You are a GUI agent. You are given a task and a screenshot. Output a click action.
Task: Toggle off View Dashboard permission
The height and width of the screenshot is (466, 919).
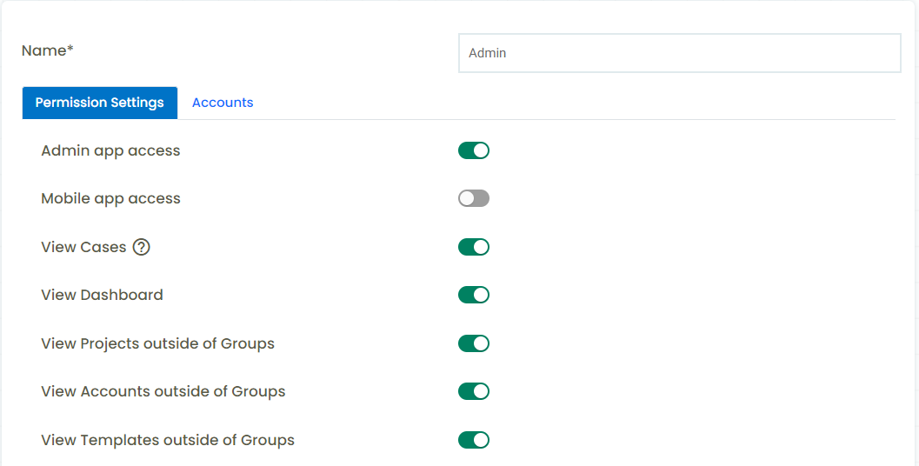(x=474, y=295)
